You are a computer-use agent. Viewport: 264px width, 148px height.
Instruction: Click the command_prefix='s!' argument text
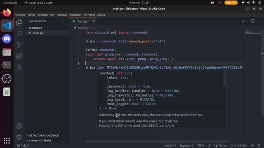(145, 41)
